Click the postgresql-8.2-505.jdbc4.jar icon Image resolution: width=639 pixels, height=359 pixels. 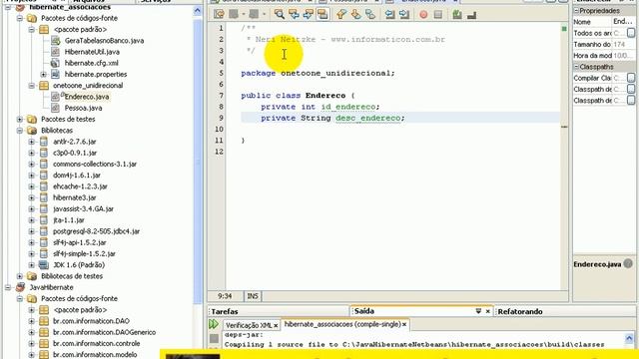click(x=44, y=231)
